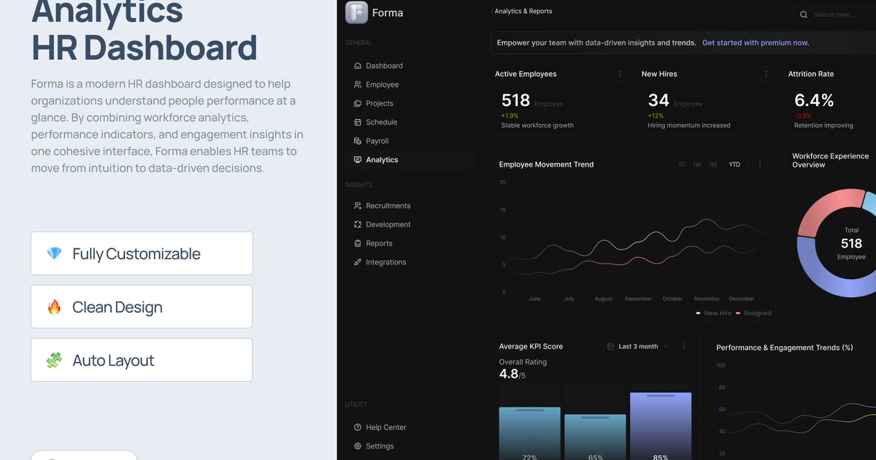This screenshot has height=460, width=876.
Task: Click the Payroll sidebar icon
Action: click(x=358, y=141)
